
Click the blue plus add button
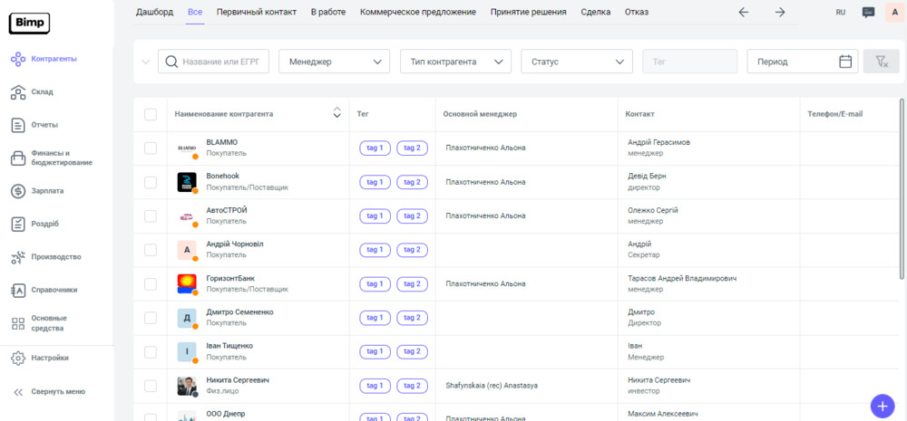881,406
